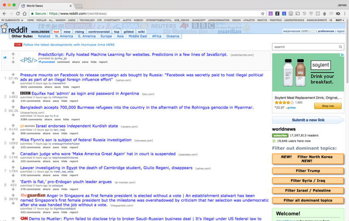Upvote the Israel Kurdish state post
Image resolution: width=349 pixels, height=221 pixels.
pyautogui.click(x=13, y=126)
